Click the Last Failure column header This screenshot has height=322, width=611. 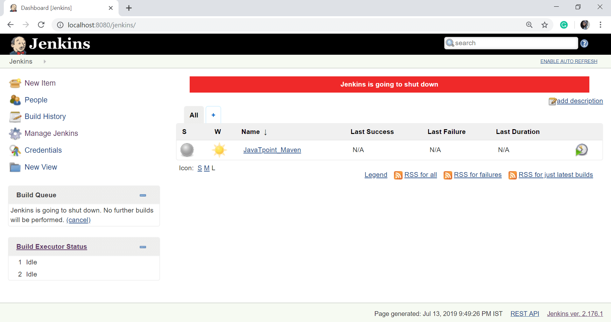click(446, 132)
